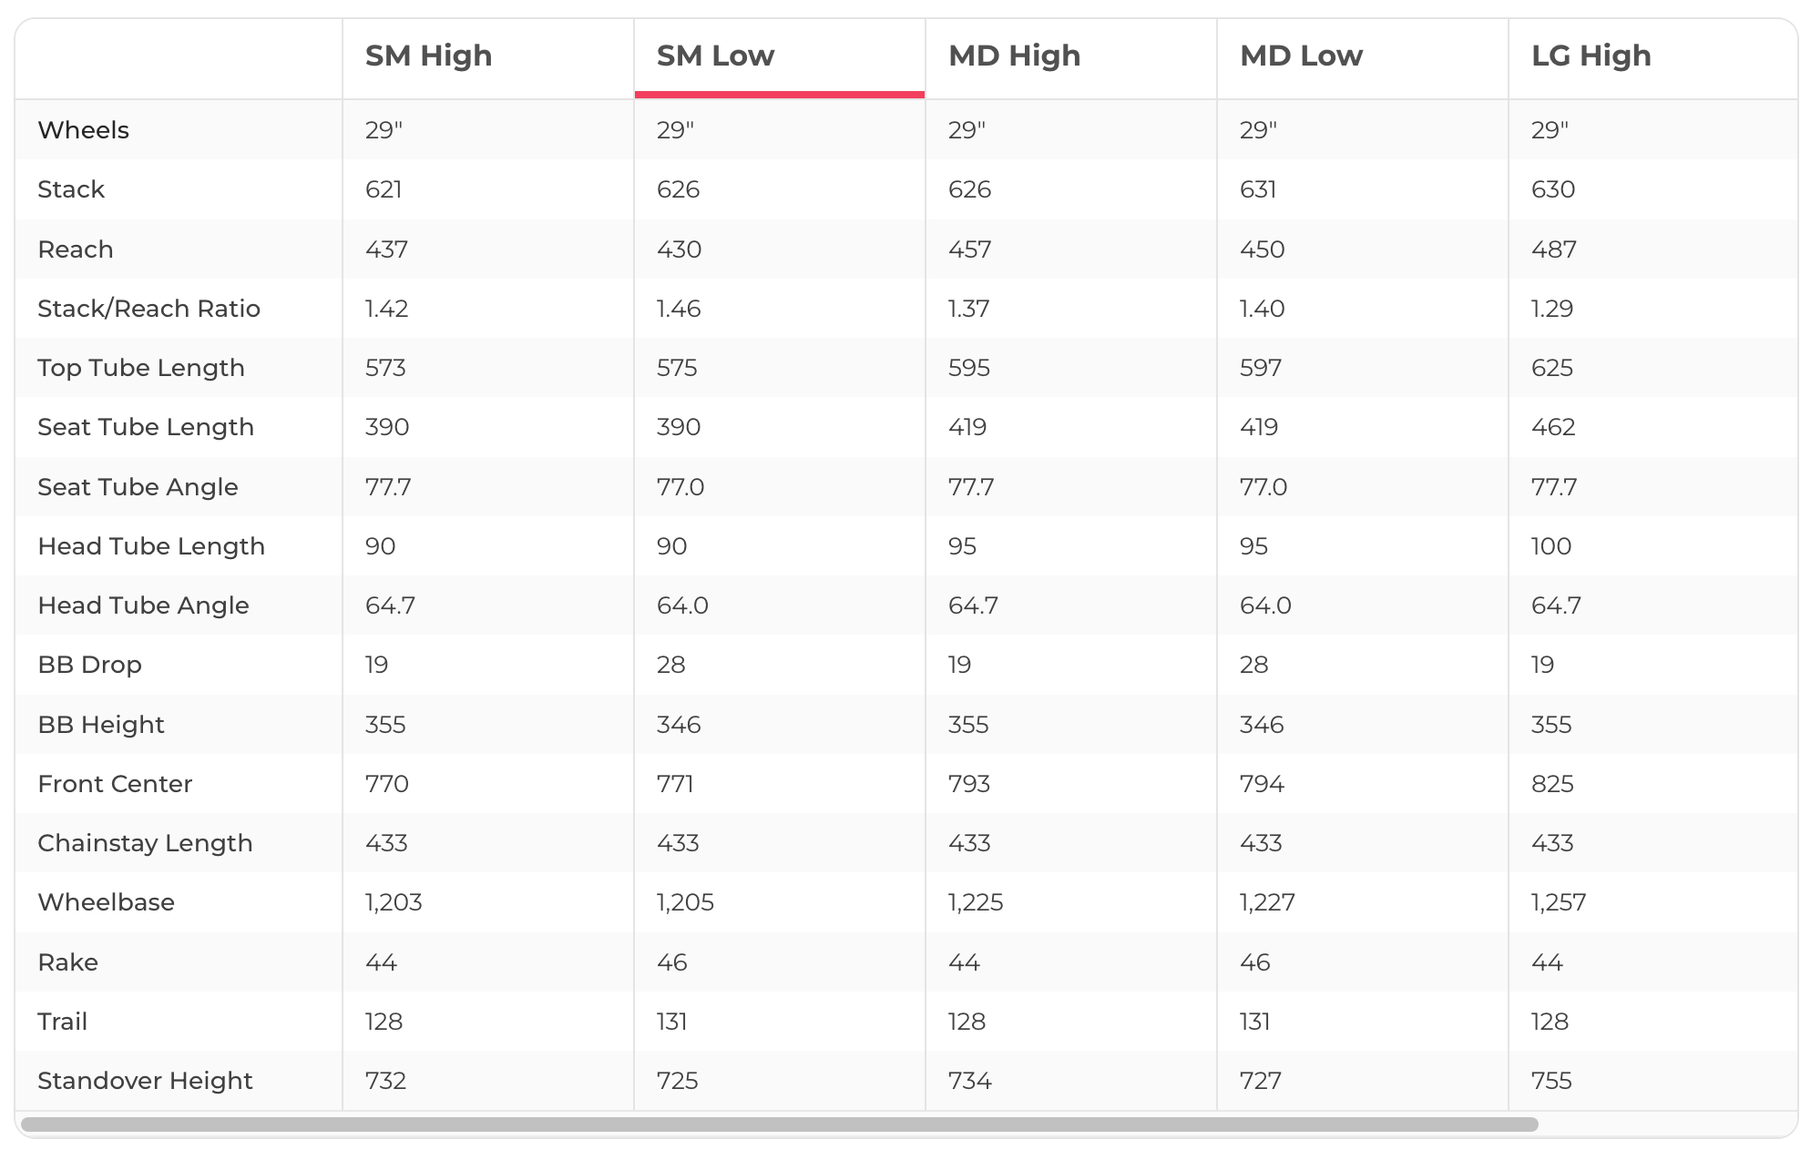Click the Top Tube Length label
This screenshot has width=1811, height=1160.
[141, 368]
